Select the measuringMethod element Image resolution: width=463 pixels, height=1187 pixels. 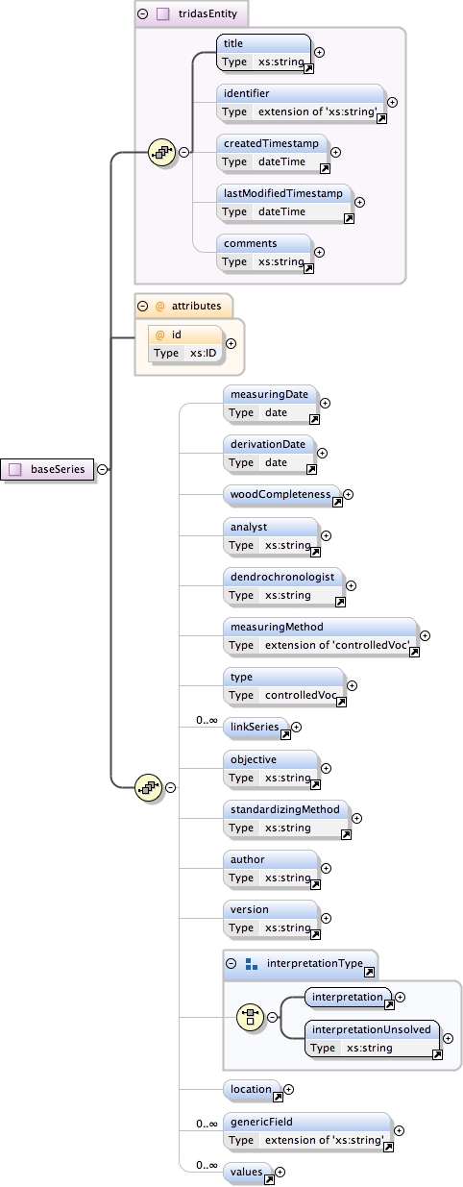[x=322, y=635]
